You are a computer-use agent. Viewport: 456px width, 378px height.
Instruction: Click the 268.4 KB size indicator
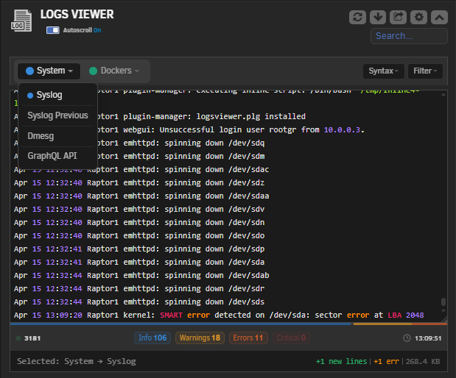423,361
